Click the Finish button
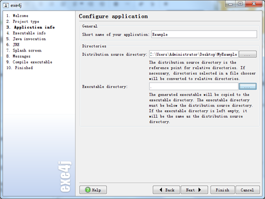Image resolution: width=265 pixels, height=199 pixels. tap(222, 190)
